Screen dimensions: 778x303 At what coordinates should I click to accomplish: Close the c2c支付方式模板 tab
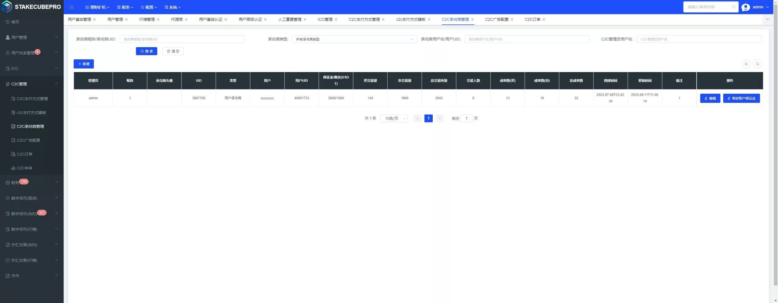coord(429,19)
